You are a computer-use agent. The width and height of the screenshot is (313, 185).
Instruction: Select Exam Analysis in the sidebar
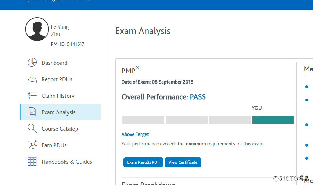60,112
